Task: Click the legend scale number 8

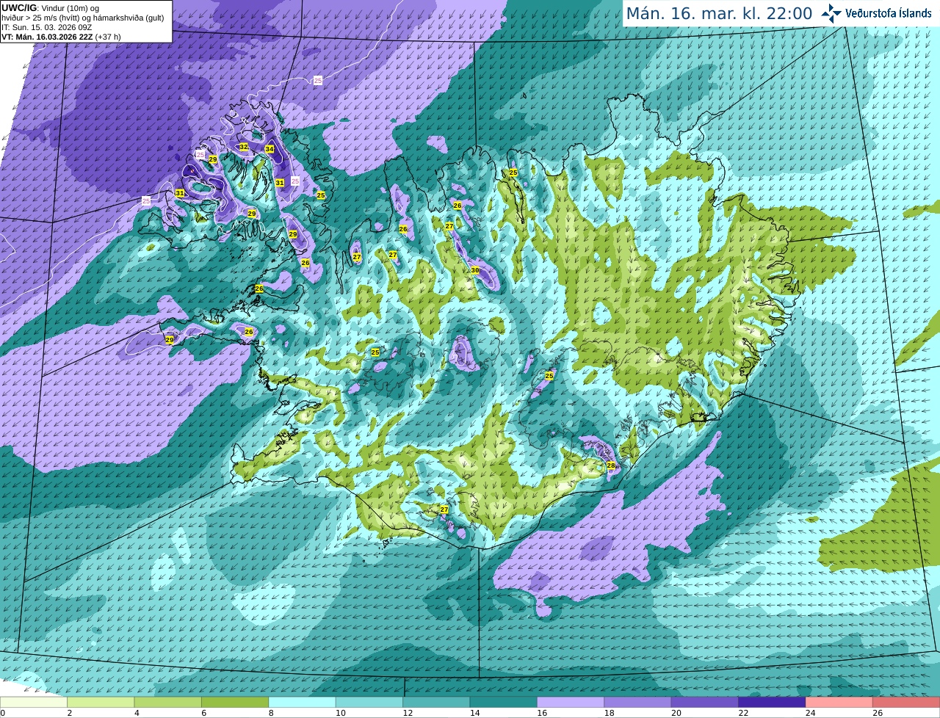Action: coord(270,713)
